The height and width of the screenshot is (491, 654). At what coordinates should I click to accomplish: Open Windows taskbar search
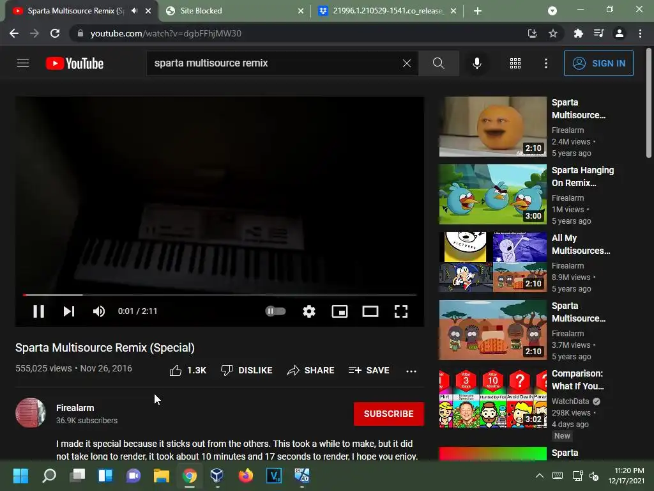point(49,476)
